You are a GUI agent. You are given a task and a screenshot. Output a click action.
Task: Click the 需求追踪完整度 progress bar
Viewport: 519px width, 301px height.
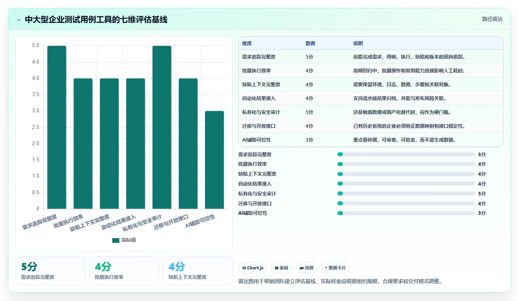pyautogui.click(x=406, y=154)
